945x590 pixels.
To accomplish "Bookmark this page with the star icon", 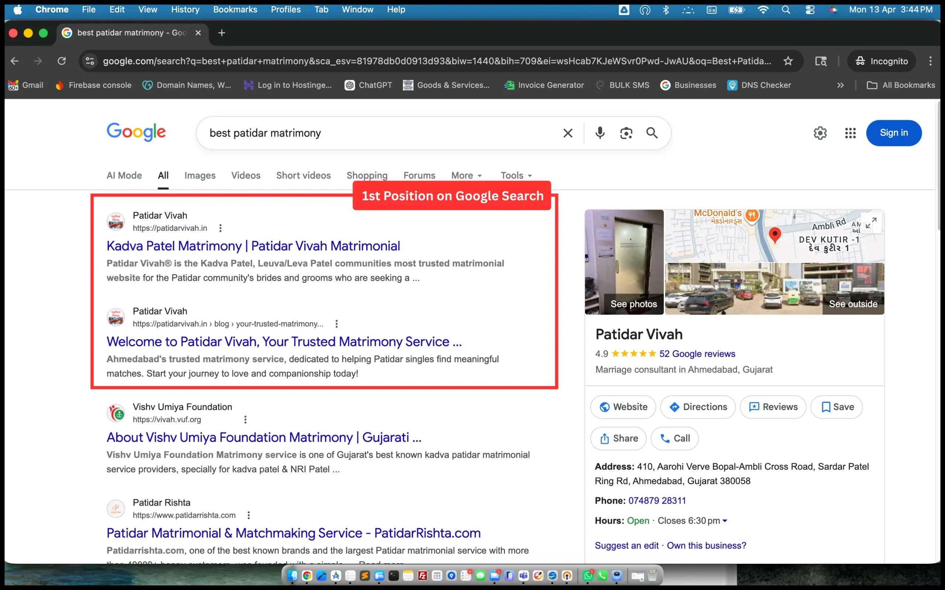I will pyautogui.click(x=788, y=61).
